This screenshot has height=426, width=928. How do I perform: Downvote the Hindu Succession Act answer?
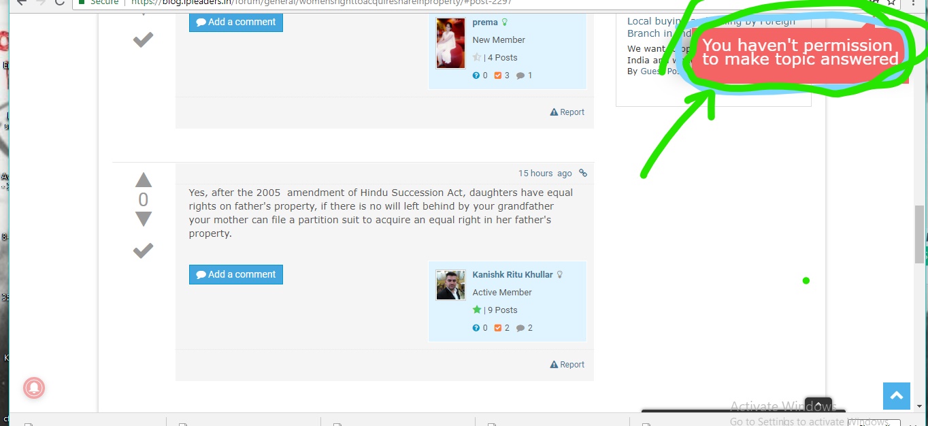tap(143, 219)
